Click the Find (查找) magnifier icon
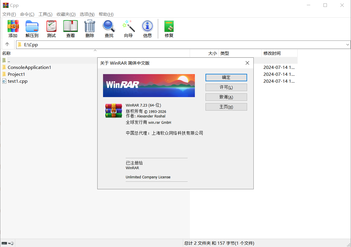Image resolution: width=351 pixels, height=247 pixels. click(109, 26)
